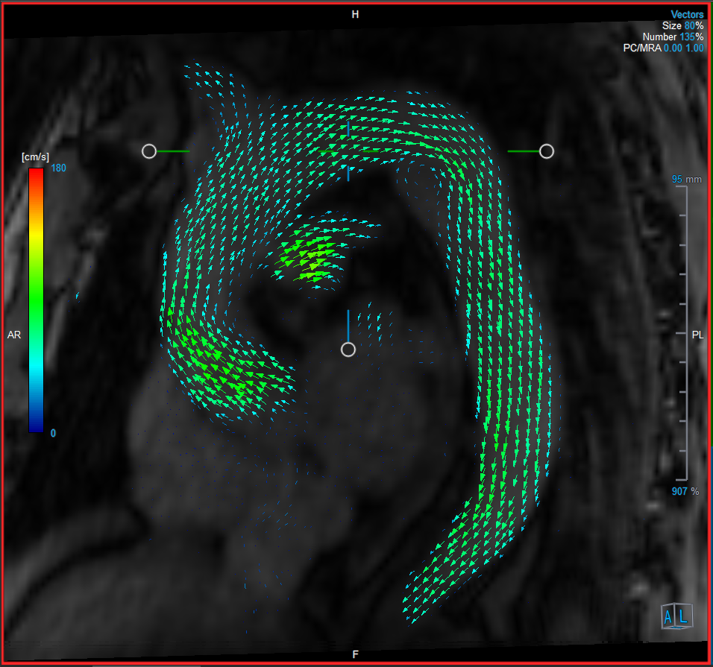Click the center circular handle below the blue line
This screenshot has width=713, height=667.
(348, 350)
